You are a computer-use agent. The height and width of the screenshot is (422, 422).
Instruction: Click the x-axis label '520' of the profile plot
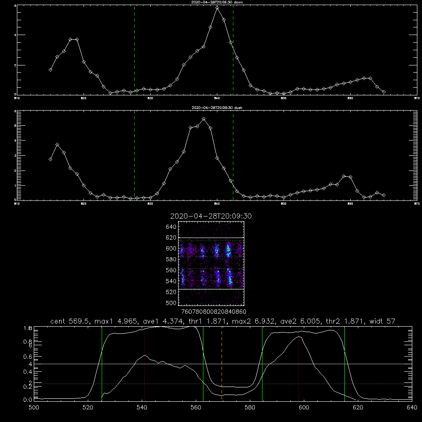[88, 408]
